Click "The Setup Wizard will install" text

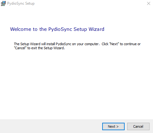(34, 44)
